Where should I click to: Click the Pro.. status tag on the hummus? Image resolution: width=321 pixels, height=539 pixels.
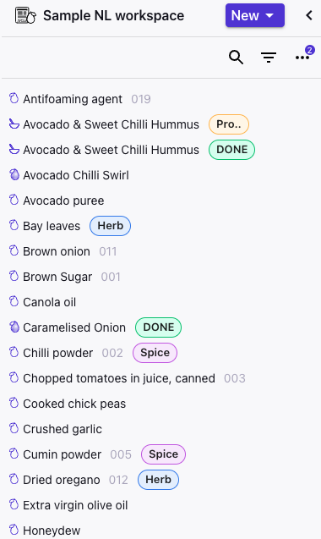click(229, 124)
